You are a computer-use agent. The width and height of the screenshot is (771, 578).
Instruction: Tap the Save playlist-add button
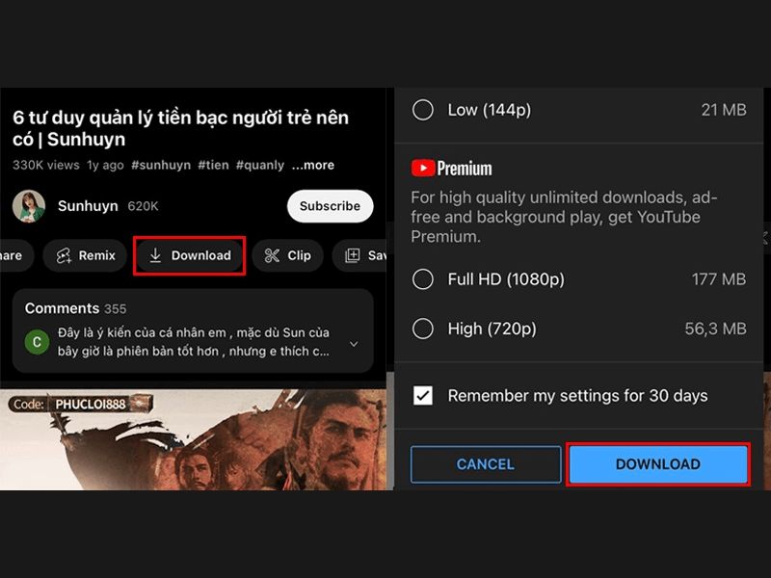[361, 255]
